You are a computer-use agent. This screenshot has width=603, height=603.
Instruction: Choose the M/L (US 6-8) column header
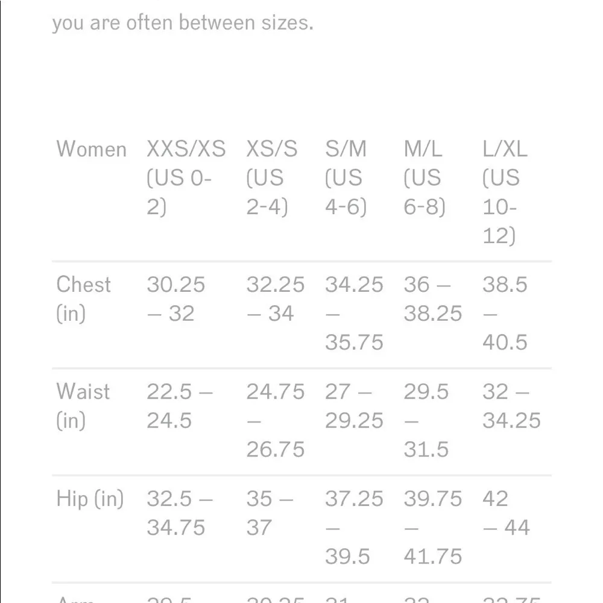tap(425, 178)
